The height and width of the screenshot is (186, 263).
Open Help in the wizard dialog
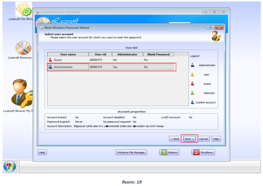(216, 139)
